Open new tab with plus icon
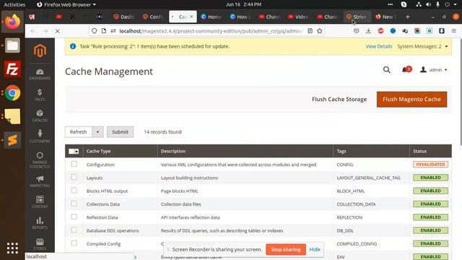The width and height of the screenshot is (462, 260). [x=407, y=17]
